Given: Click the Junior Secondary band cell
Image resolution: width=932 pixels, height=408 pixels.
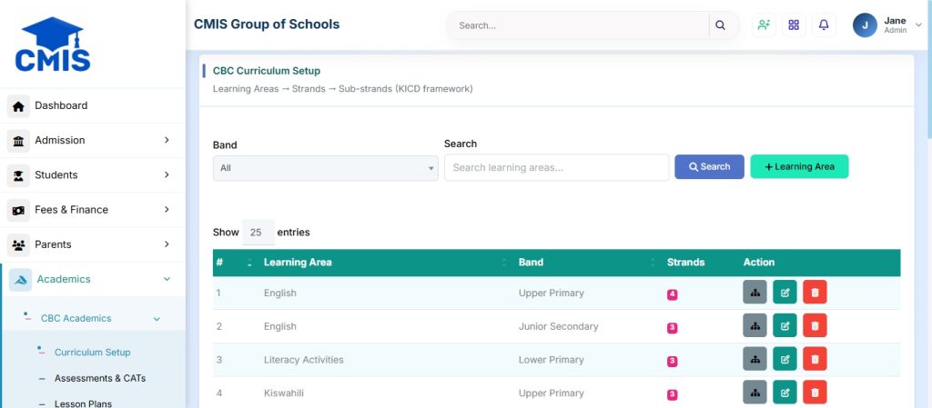Looking at the screenshot, I should pyautogui.click(x=558, y=326).
